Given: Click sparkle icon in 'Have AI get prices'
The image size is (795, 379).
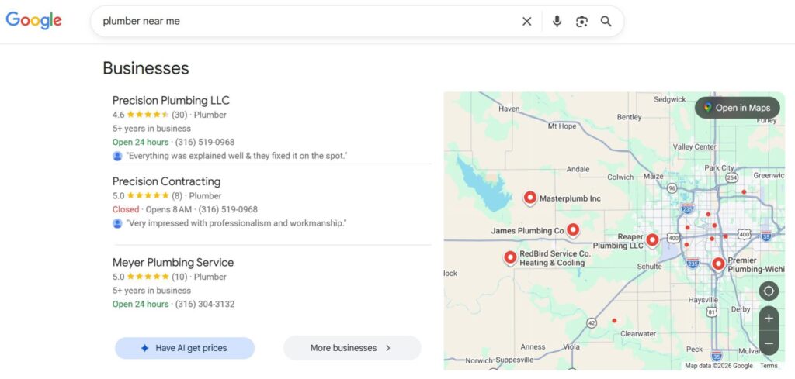Looking at the screenshot, I should point(145,348).
